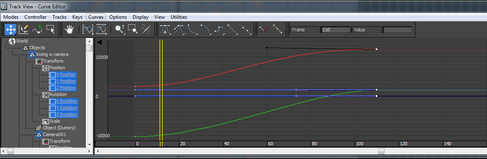Set tangents to Spline (custom)
Viewport: 487px width, 159px height.
tap(179, 30)
